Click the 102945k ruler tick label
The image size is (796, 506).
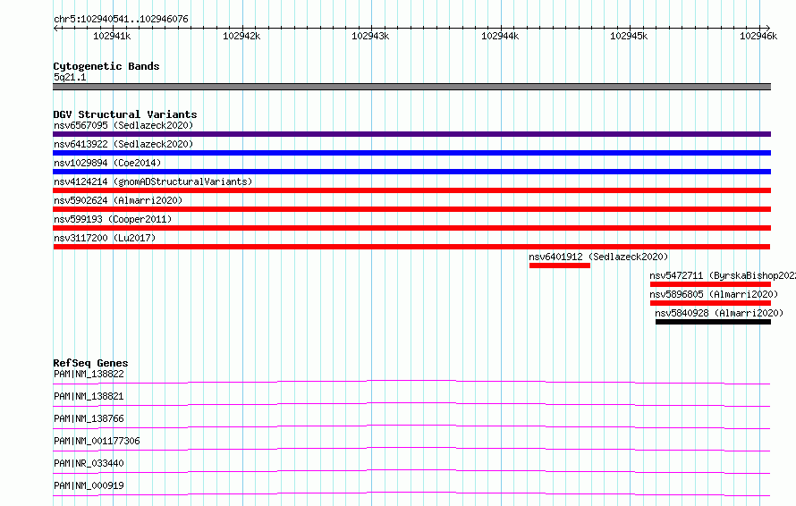pyautogui.click(x=629, y=36)
